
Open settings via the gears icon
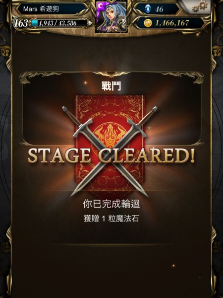coord(200,6)
